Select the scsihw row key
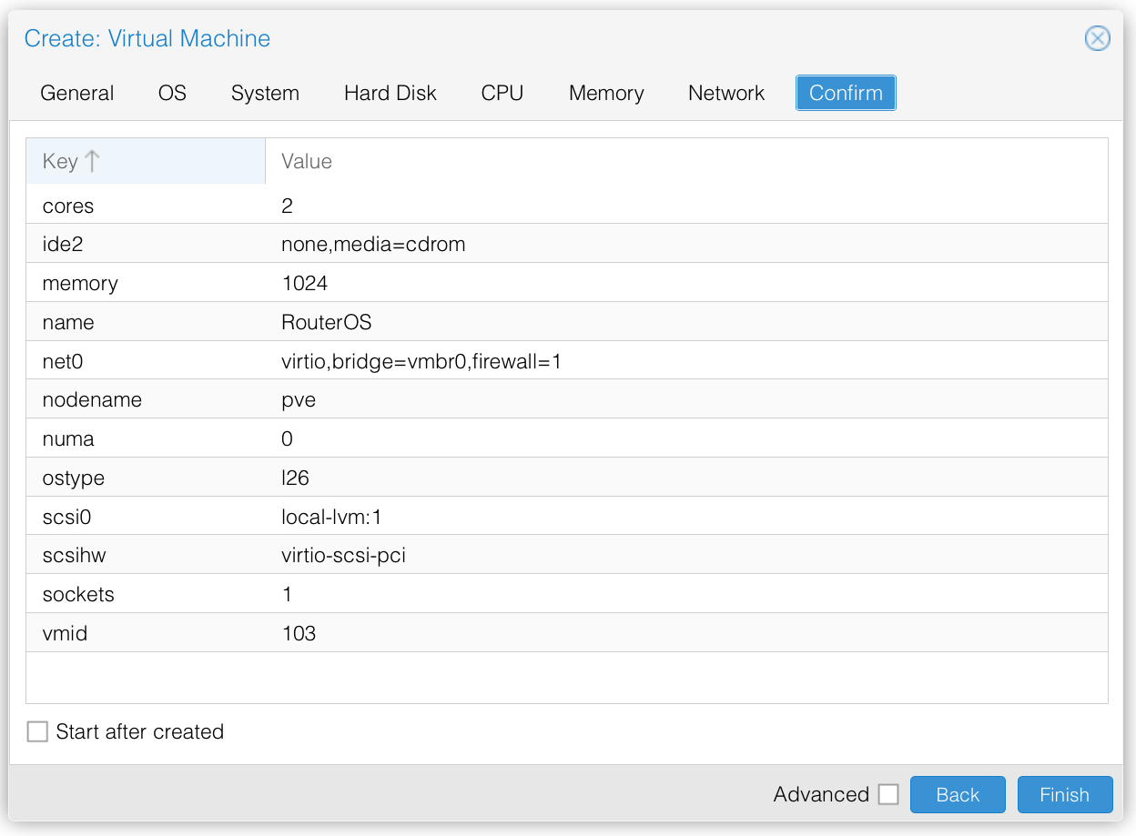1136x836 pixels. [74, 555]
